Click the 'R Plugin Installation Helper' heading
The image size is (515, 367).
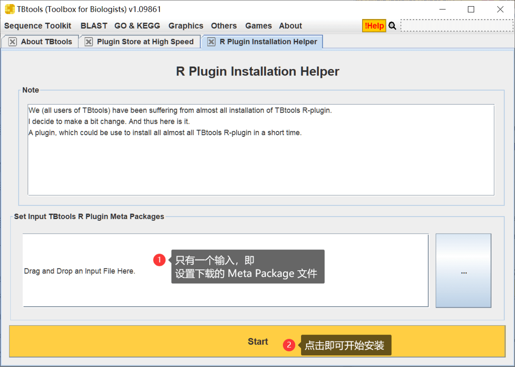257,71
